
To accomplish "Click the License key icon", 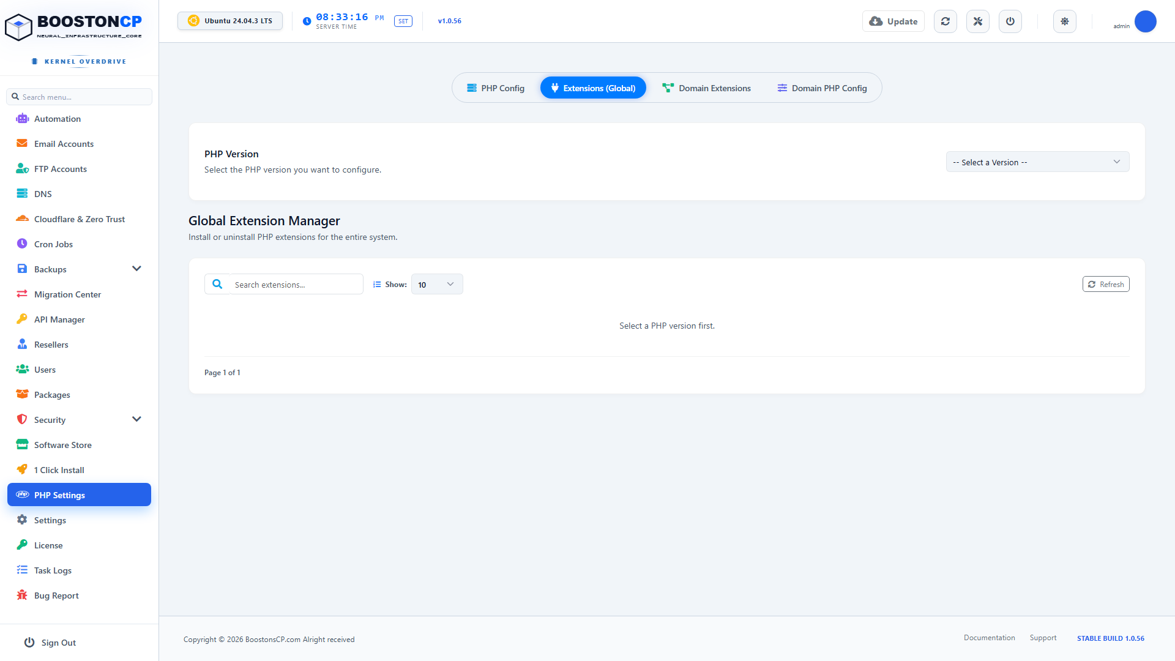I will tap(22, 545).
